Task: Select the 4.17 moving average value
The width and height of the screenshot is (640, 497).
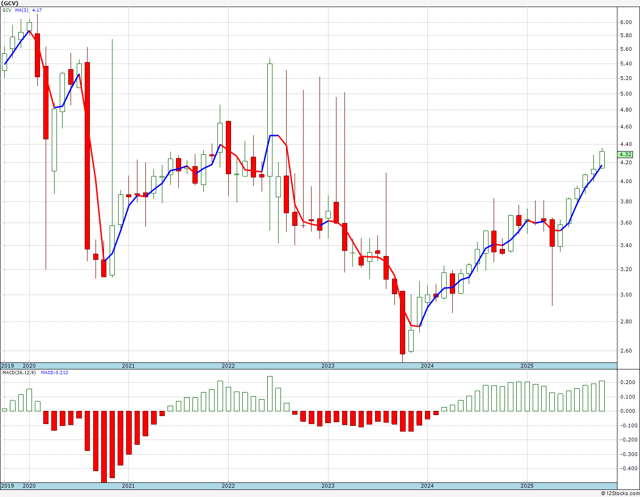Action: coord(37,10)
